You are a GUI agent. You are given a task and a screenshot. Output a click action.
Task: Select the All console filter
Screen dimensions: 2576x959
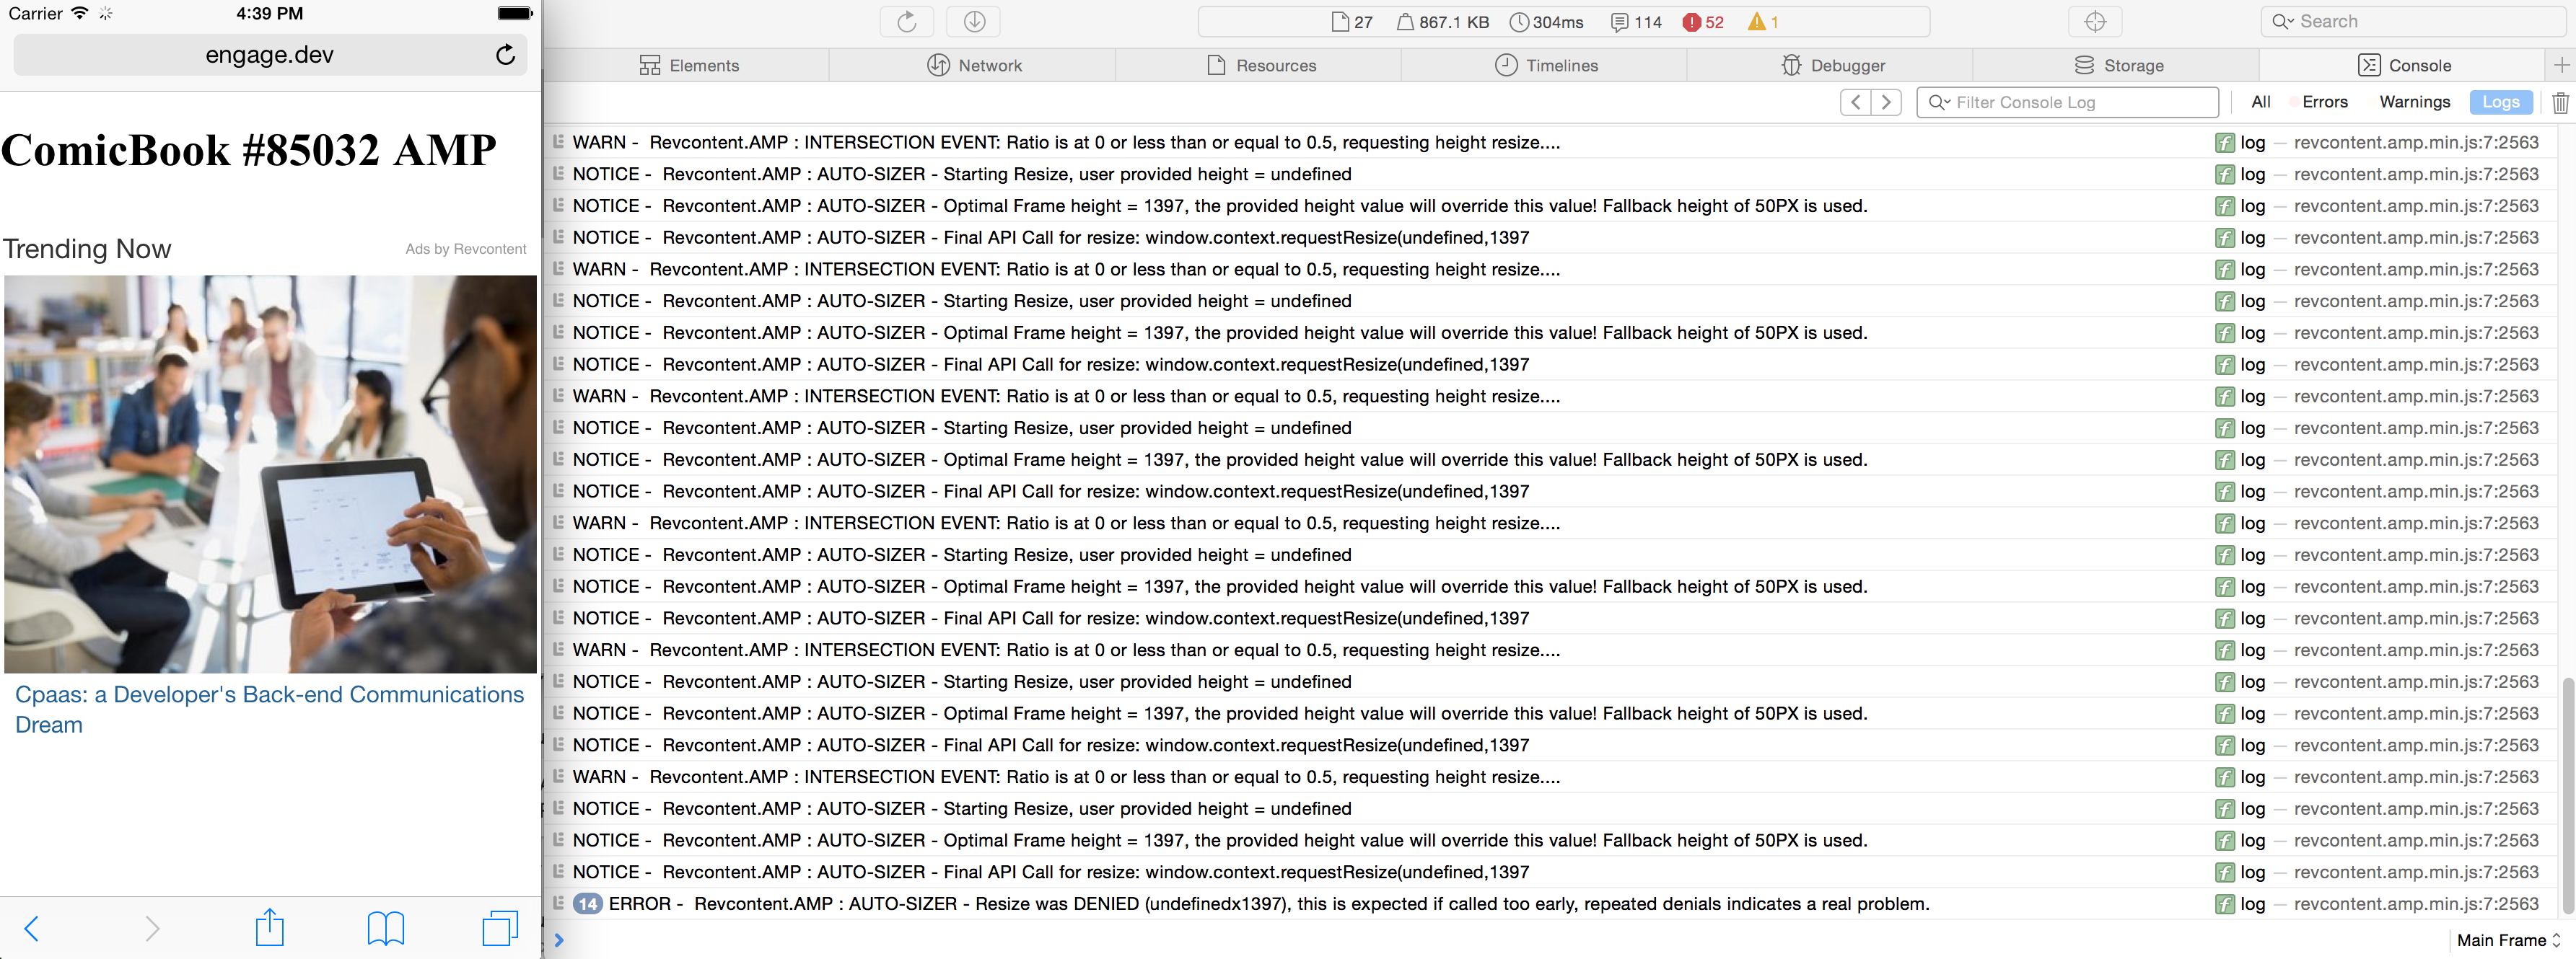click(x=2260, y=102)
